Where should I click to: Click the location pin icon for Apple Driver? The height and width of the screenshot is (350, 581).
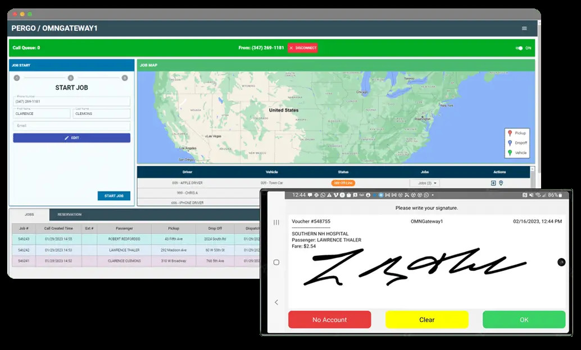tap(501, 183)
